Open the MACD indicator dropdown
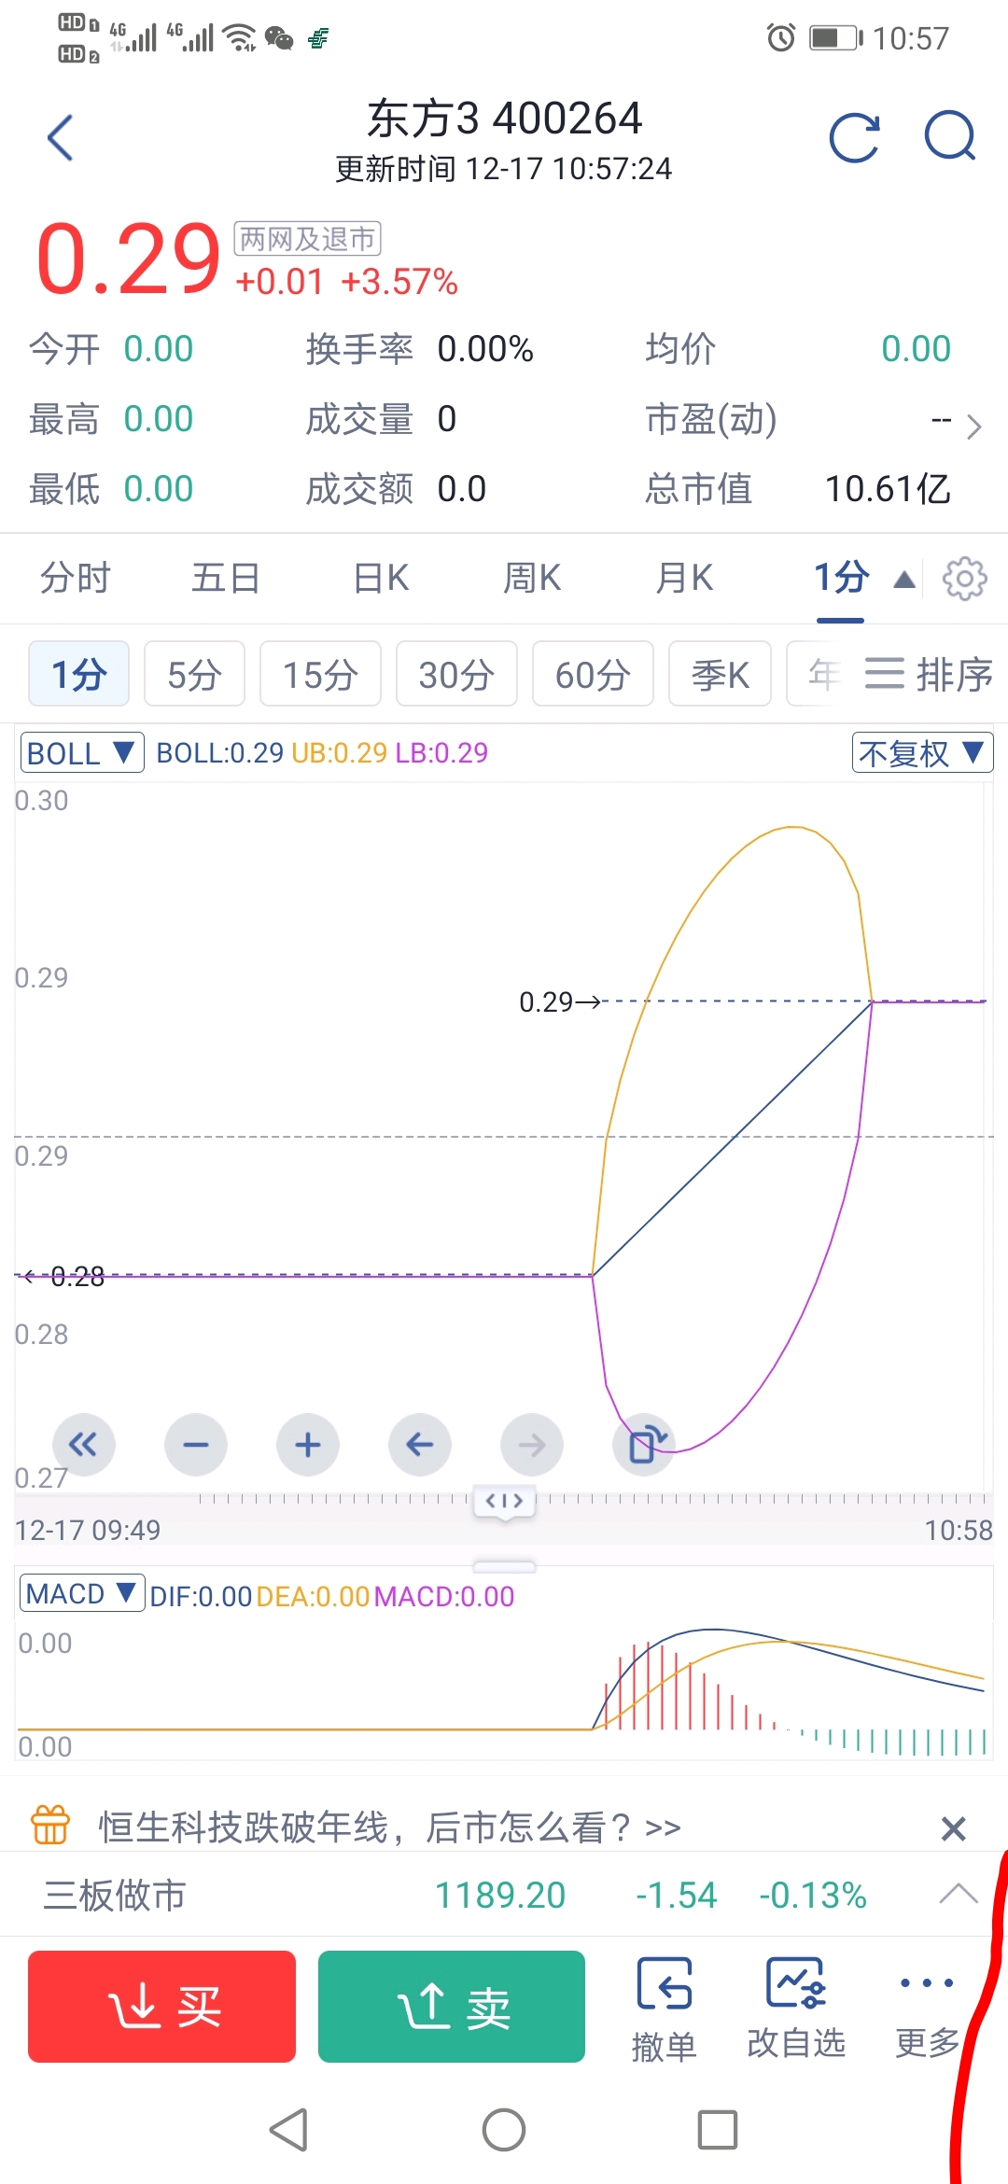This screenshot has width=1008, height=2184. tap(82, 1593)
